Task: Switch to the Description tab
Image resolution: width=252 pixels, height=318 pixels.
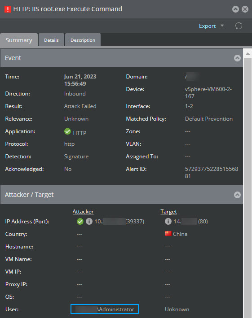Action: pos(83,40)
